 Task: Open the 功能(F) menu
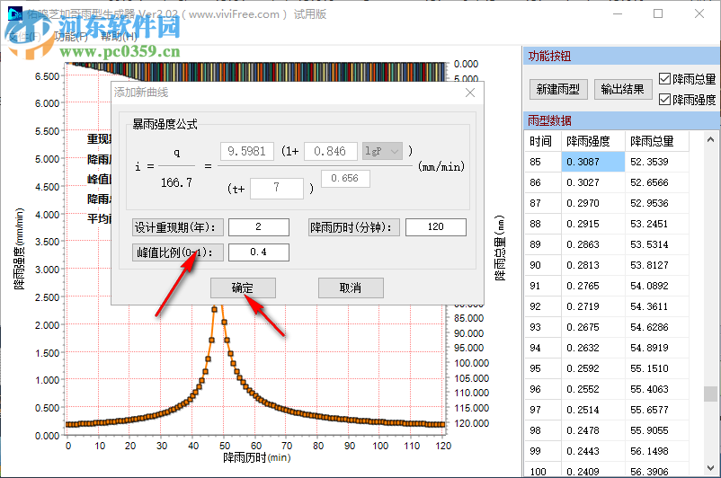(x=71, y=37)
